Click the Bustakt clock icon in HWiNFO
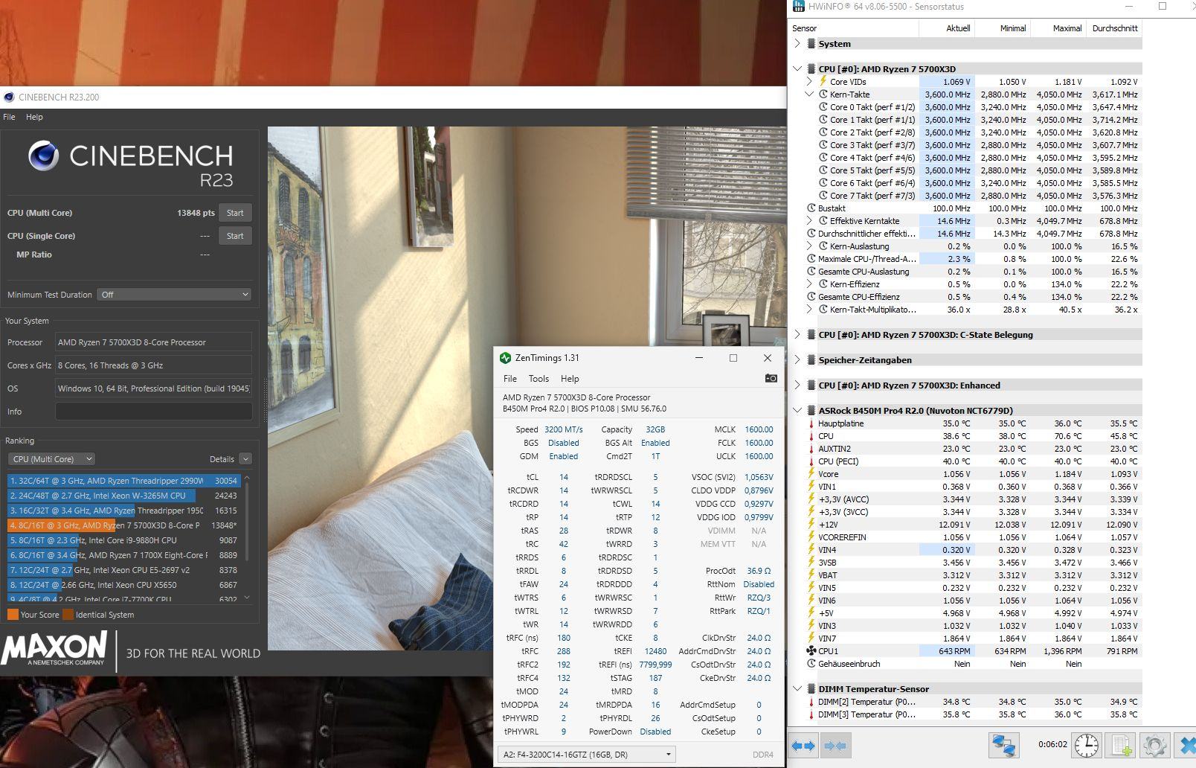Screen dimensions: 1196x768 [811, 208]
